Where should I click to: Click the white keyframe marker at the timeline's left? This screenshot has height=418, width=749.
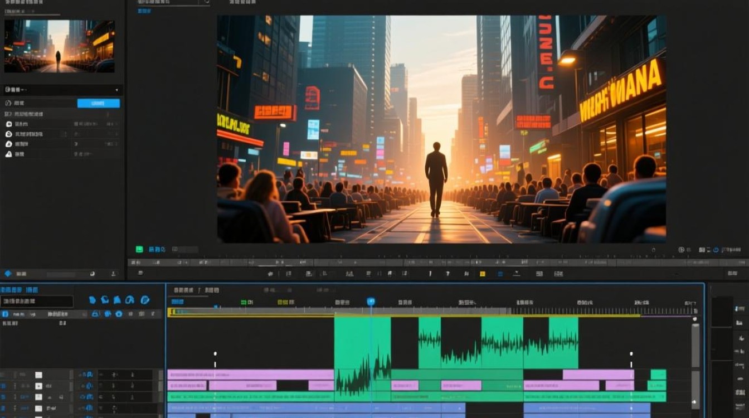[x=215, y=353]
